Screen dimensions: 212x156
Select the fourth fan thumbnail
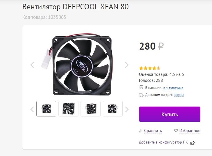coord(113,109)
